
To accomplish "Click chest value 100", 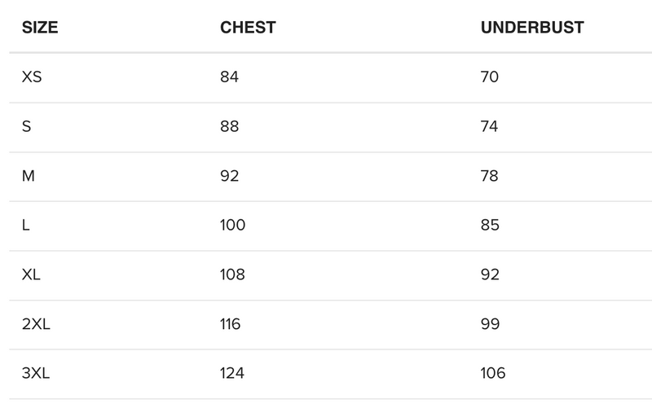I will (x=232, y=226).
